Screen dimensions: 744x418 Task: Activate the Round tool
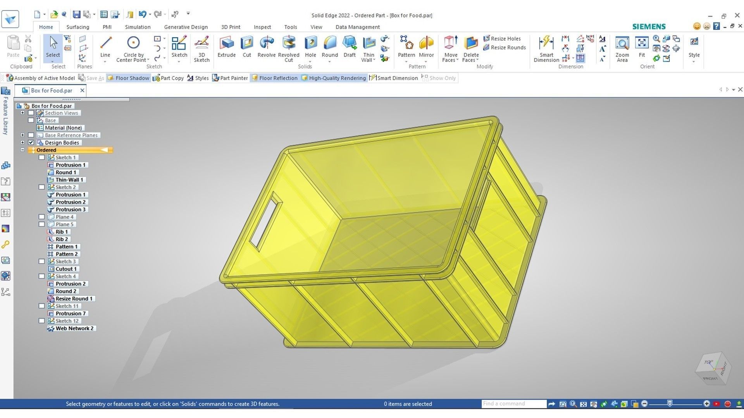pyautogui.click(x=330, y=47)
